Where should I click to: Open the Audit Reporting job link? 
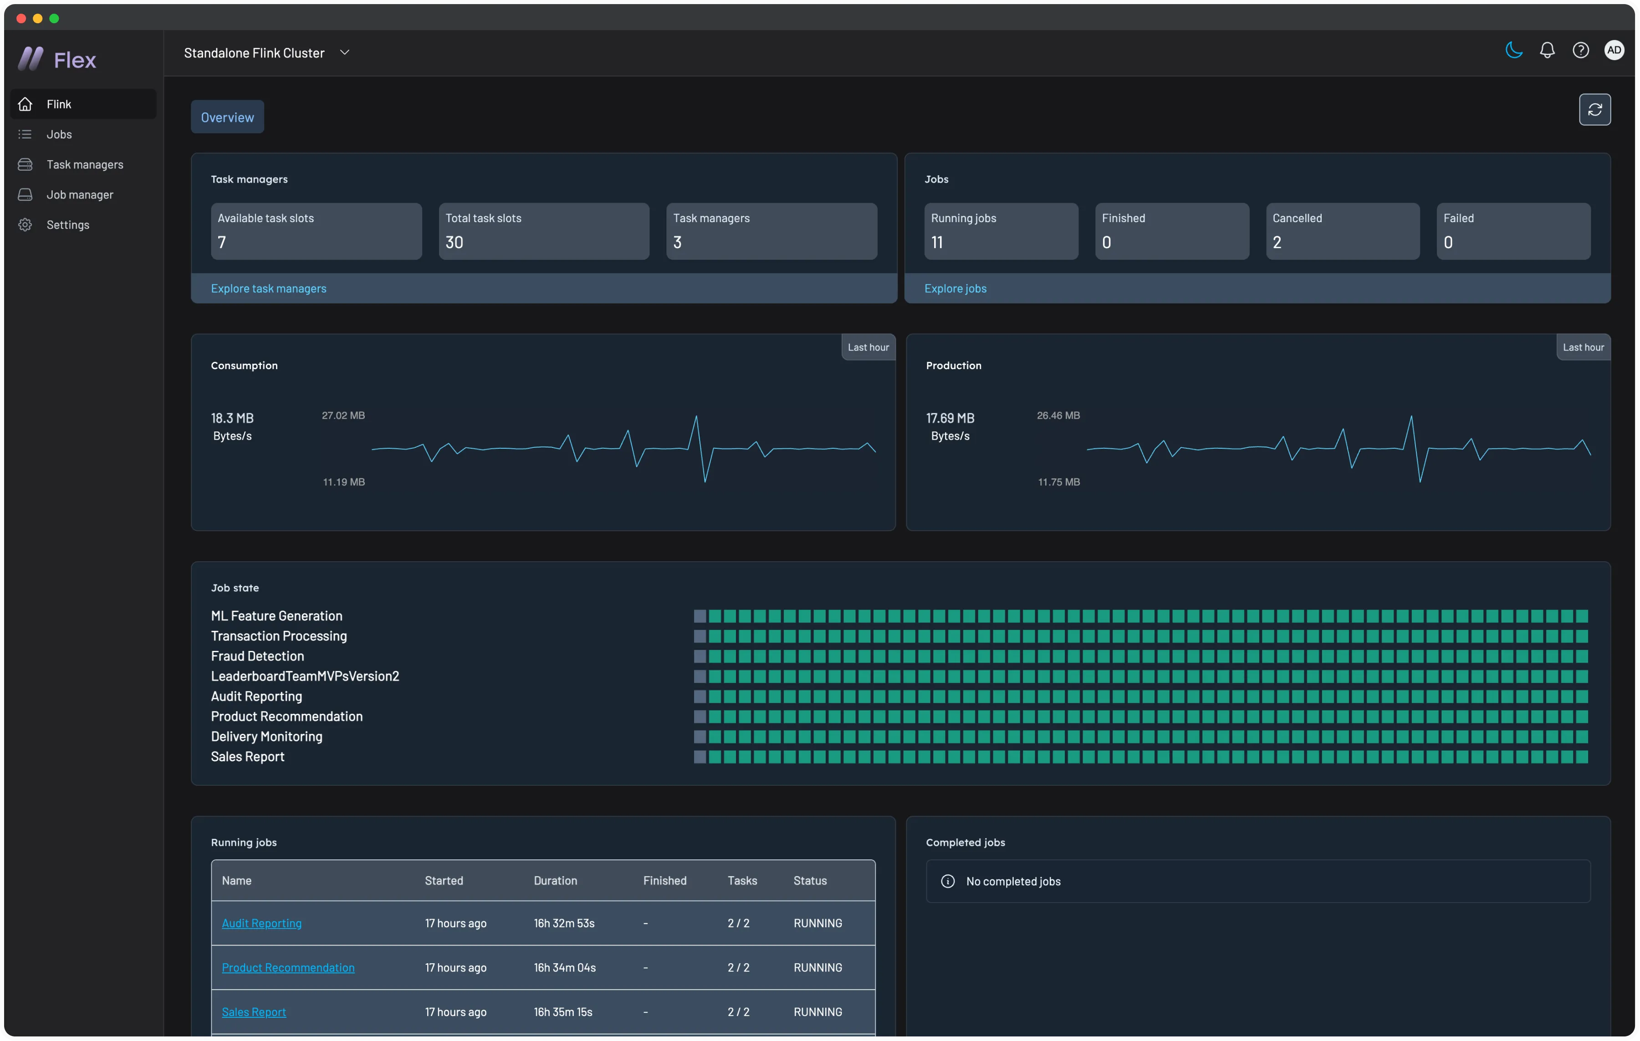(261, 923)
